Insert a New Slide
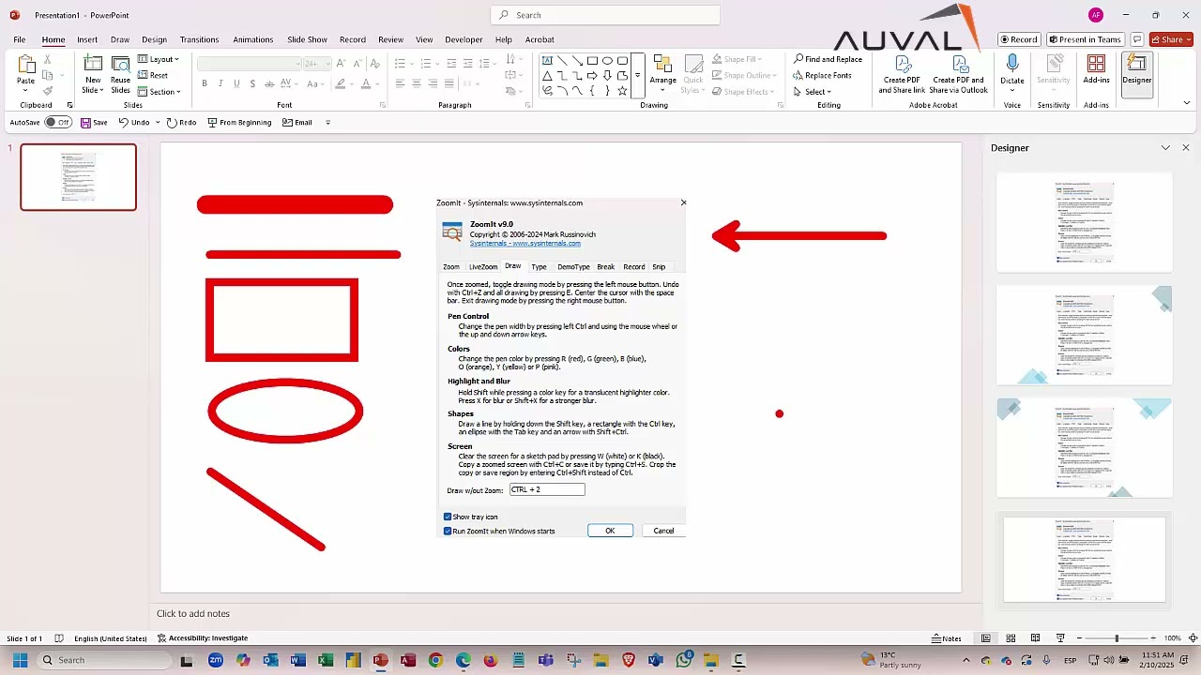The width and height of the screenshot is (1201, 675). 93,73
